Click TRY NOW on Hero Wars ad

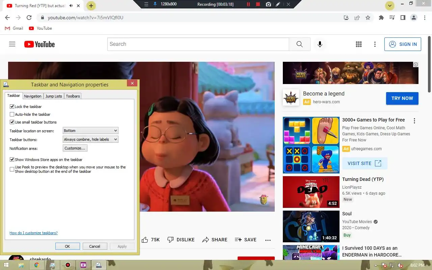click(402, 98)
